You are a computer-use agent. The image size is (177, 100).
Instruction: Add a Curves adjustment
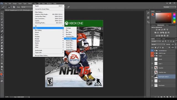162,30
